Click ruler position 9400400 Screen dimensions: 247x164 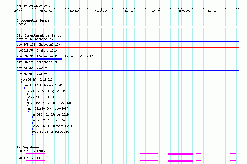click(x=74, y=11)
